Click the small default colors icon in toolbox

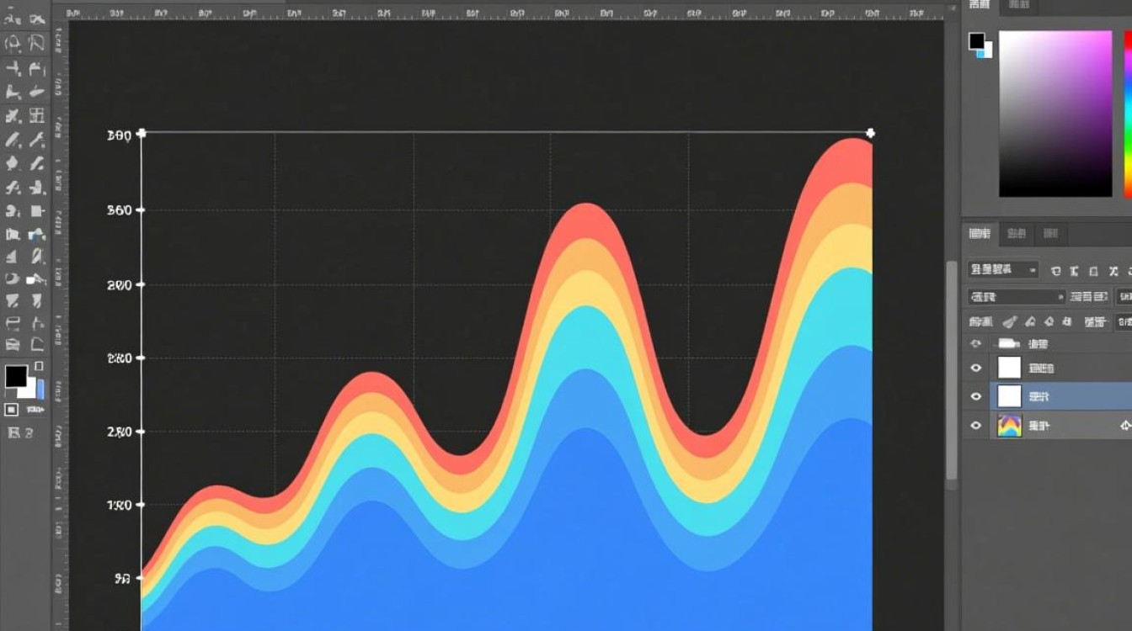pyautogui.click(x=39, y=366)
